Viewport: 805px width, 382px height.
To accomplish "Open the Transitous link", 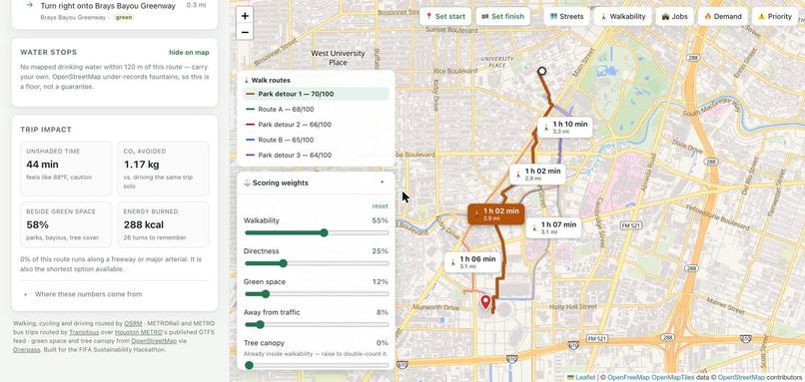I will [x=84, y=332].
